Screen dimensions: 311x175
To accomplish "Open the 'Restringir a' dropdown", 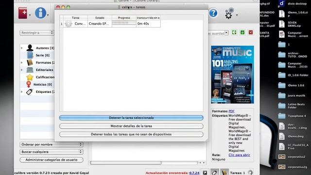I will click(x=37, y=33).
